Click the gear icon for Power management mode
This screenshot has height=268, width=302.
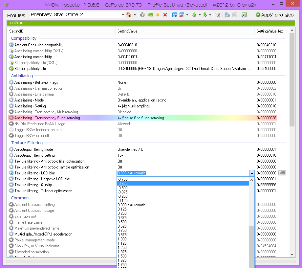point(11,240)
